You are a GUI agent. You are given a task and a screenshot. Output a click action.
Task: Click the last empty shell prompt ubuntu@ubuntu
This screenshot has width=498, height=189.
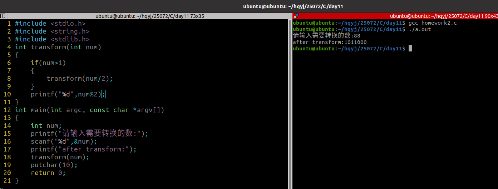[x=349, y=49]
